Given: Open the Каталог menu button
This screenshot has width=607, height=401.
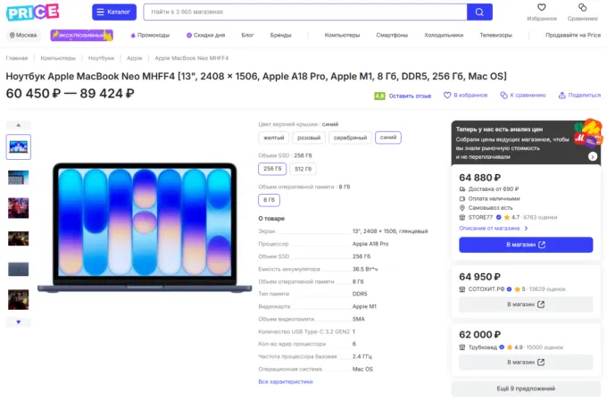Looking at the screenshot, I should (x=114, y=12).
